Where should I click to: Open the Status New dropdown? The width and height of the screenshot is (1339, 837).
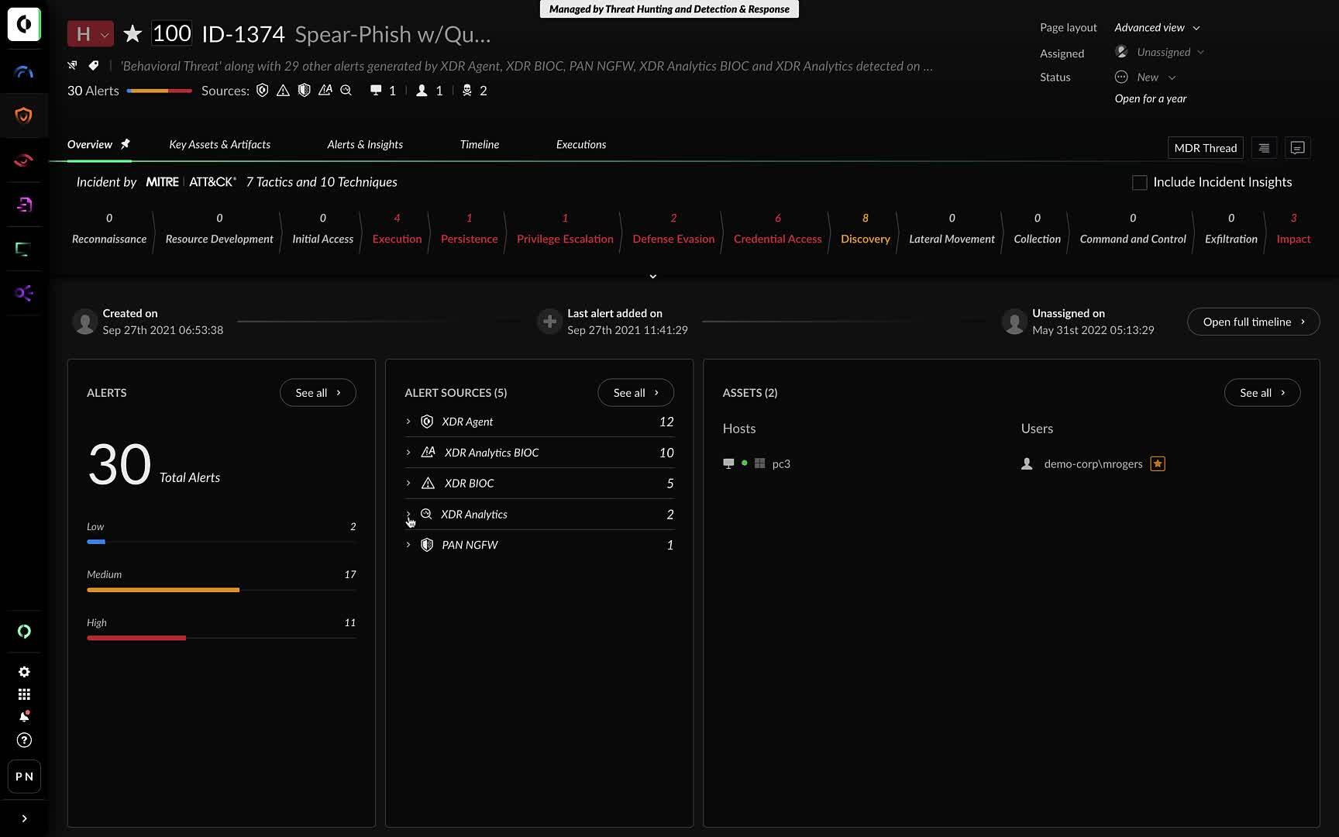click(x=1146, y=77)
